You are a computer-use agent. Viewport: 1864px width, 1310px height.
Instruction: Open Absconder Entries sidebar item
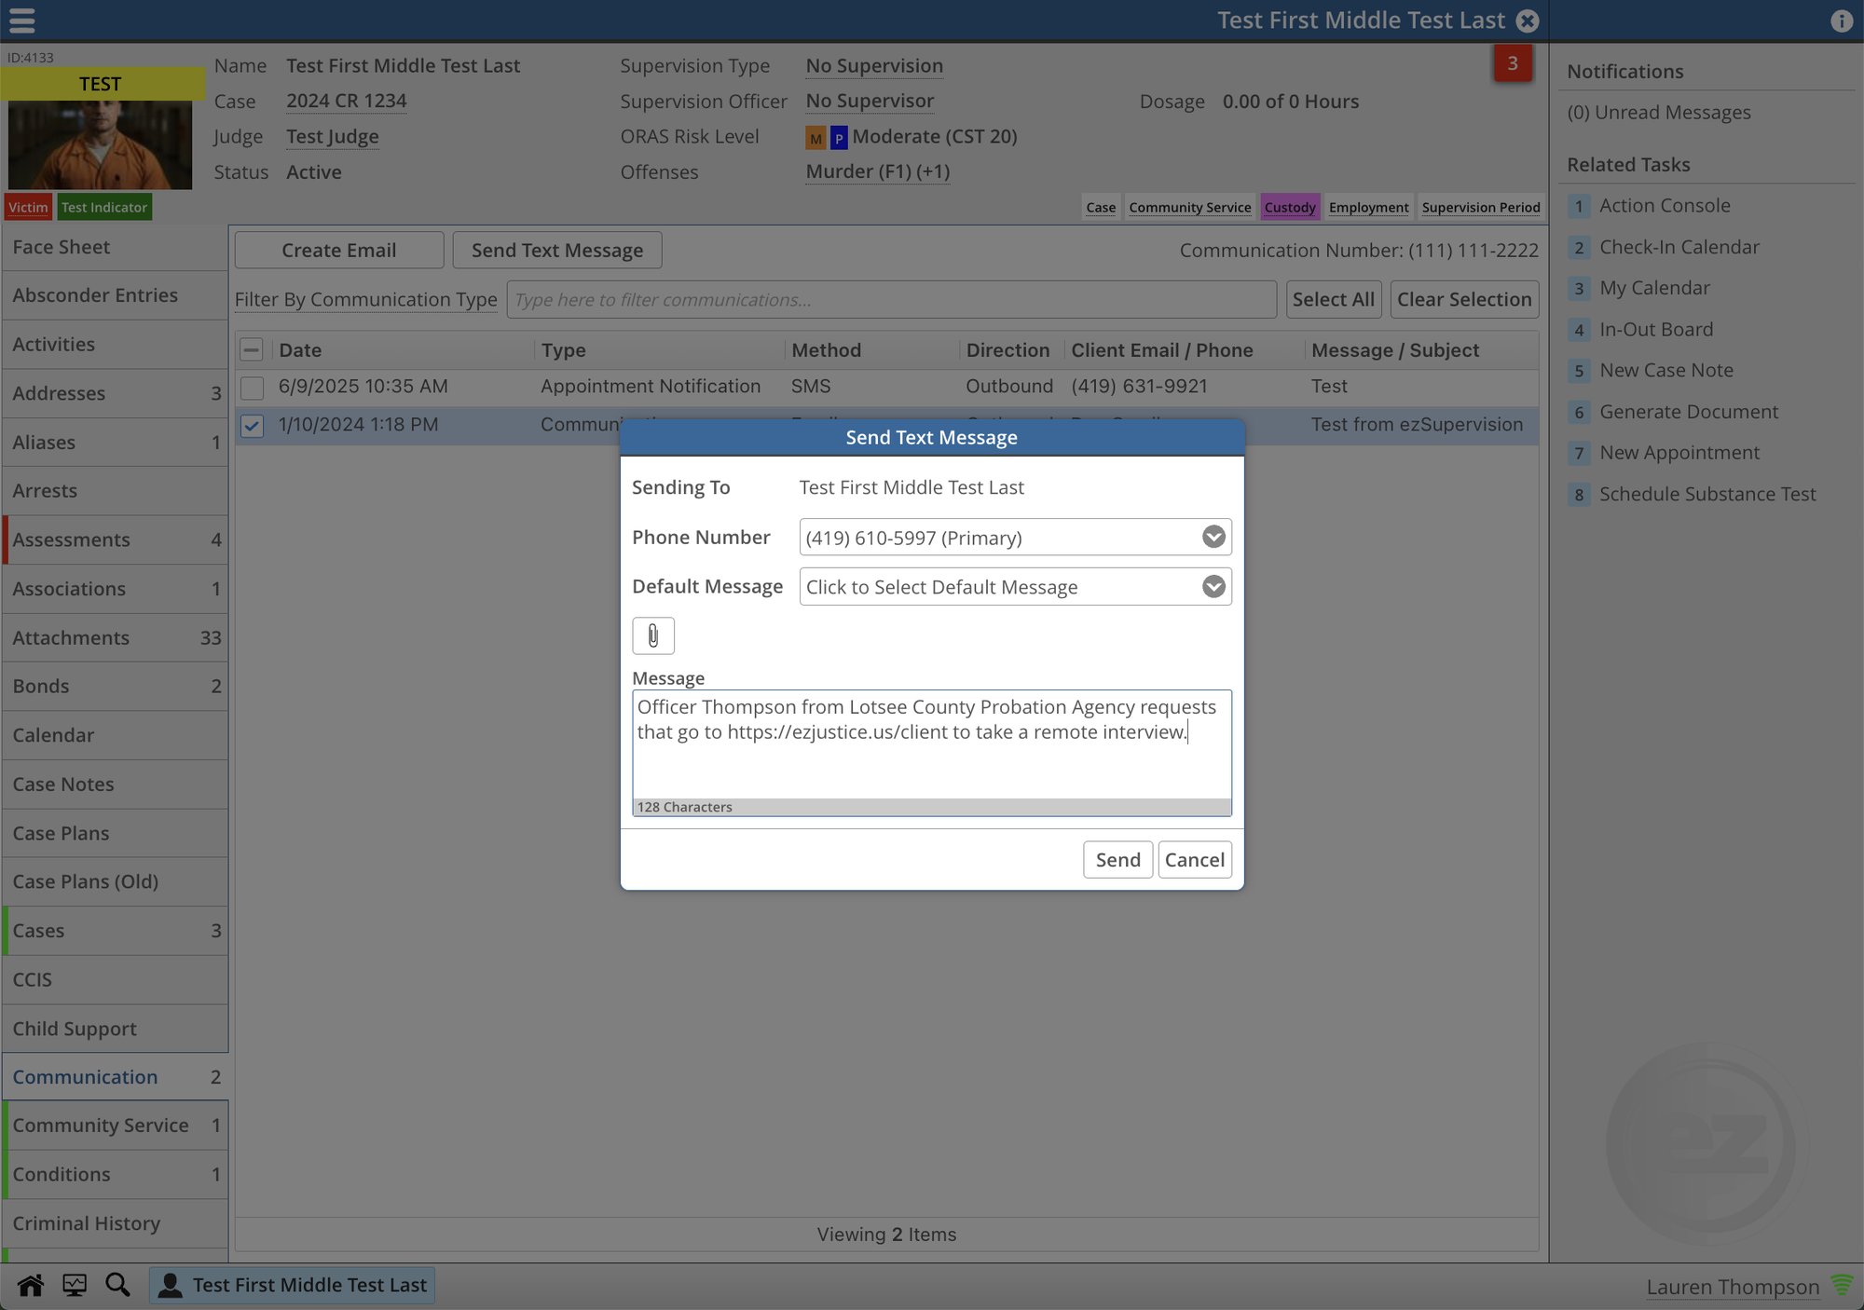115,295
